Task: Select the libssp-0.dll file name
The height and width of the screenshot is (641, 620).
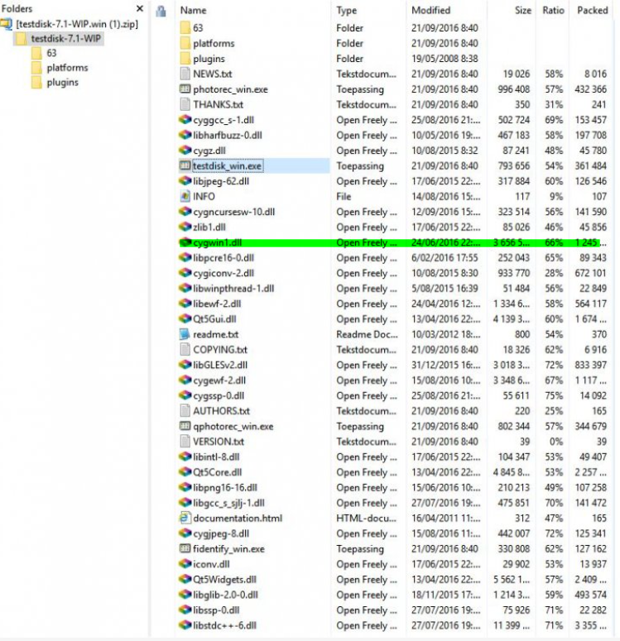Action: tap(216, 610)
